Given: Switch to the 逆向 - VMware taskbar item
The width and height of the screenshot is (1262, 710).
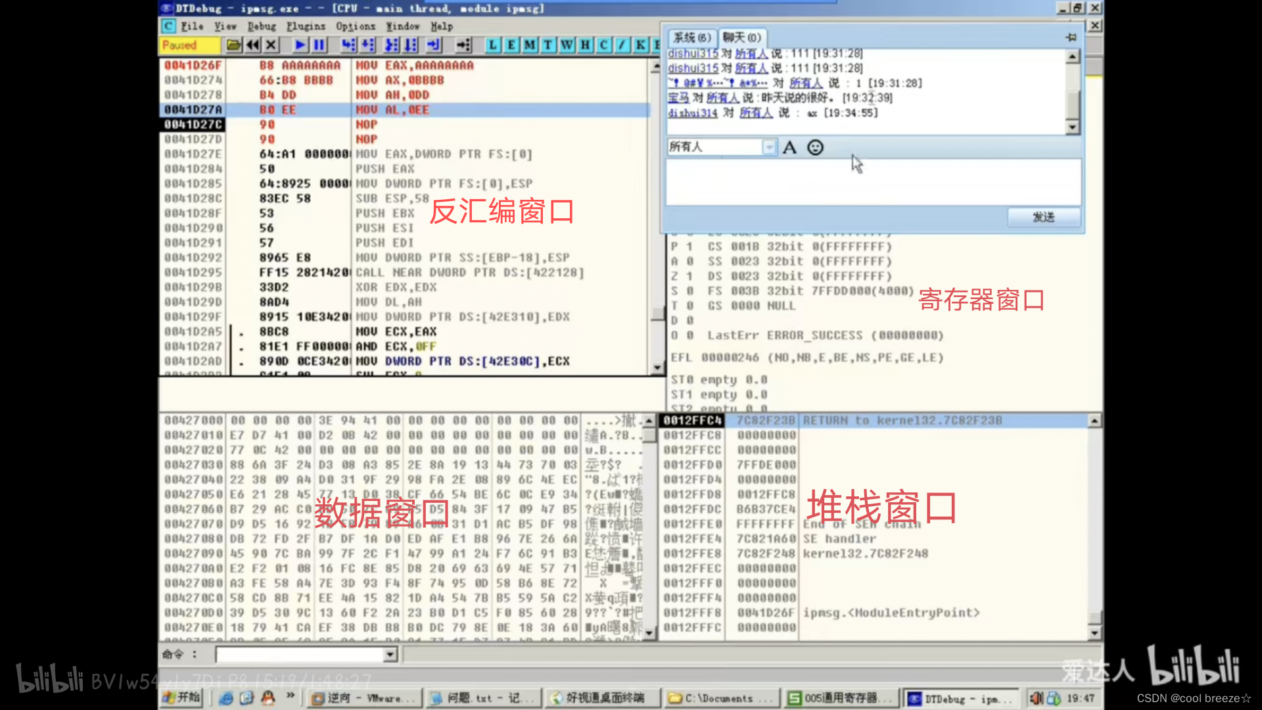Looking at the screenshot, I should [x=363, y=698].
